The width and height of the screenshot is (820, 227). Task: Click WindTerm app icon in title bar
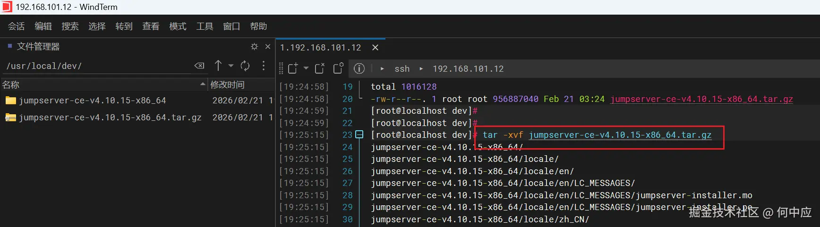coord(7,7)
